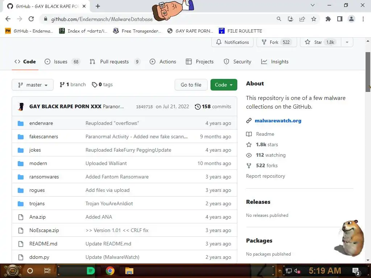
Task: Click the 'Go to file' button
Action: [191, 85]
